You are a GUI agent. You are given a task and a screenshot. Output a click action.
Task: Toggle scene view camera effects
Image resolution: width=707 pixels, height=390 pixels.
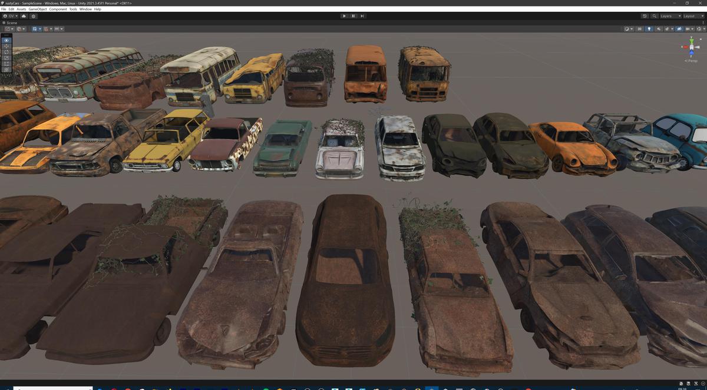pos(667,29)
